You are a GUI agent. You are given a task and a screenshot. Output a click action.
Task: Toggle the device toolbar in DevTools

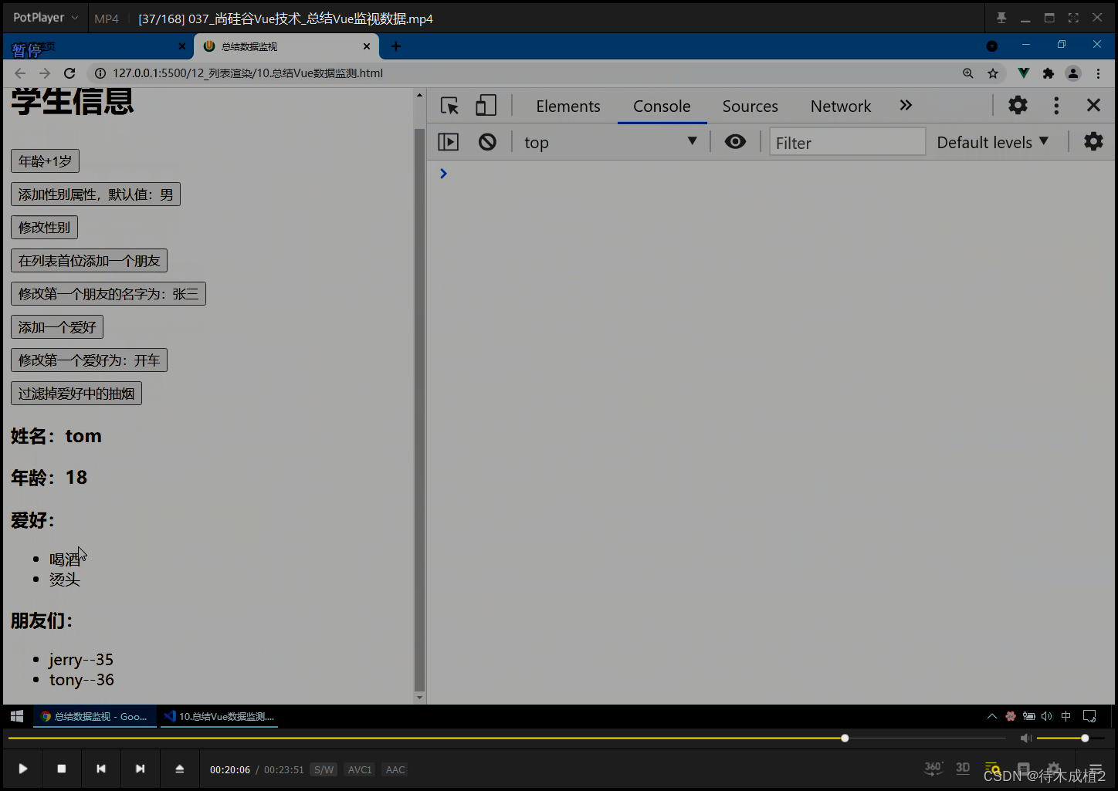486,106
